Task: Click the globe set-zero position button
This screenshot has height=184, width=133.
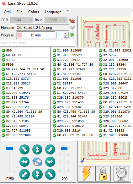Action: pyautogui.click(x=121, y=174)
